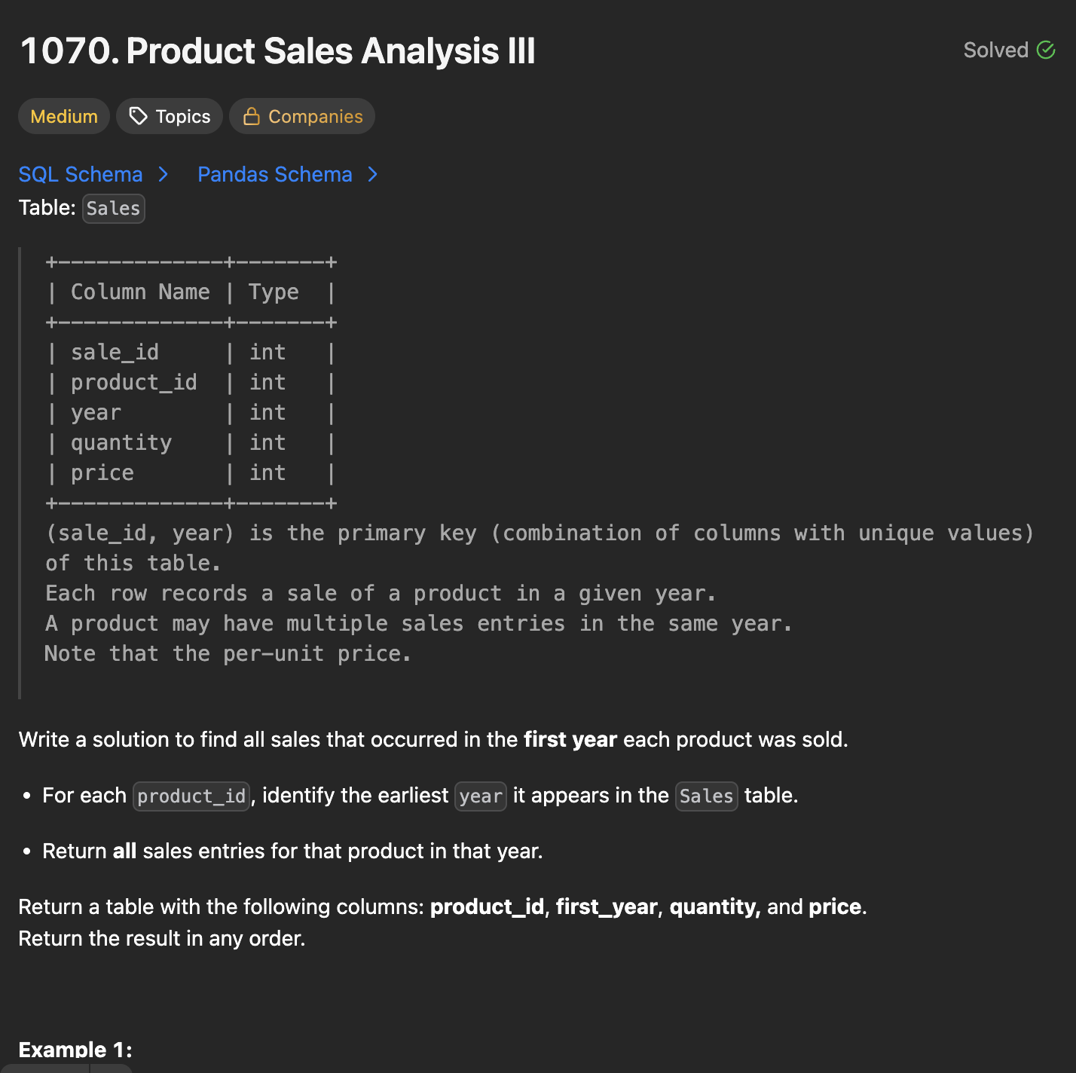Select the Sales table name badge
This screenshot has height=1073, width=1076.
pyautogui.click(x=113, y=209)
